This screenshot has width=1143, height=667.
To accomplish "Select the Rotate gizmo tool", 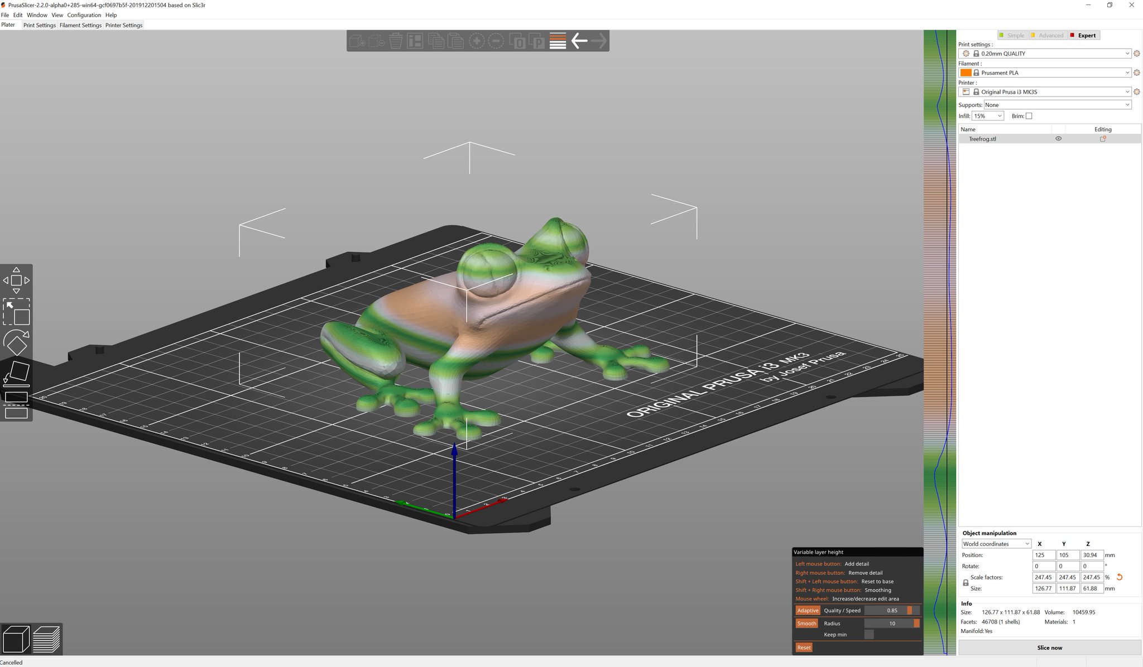I will pos(16,342).
